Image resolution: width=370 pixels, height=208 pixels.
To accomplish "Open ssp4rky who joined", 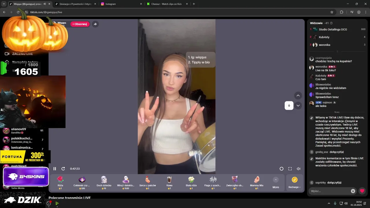I will pos(321,183).
